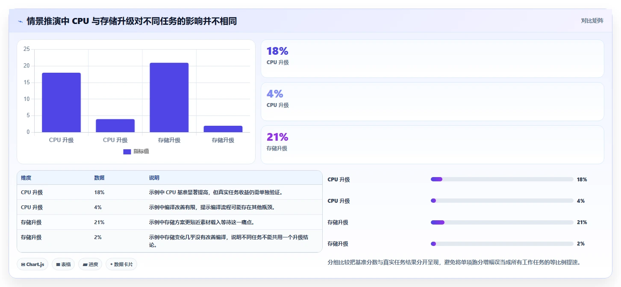This screenshot has height=287, width=621.
Task: Click the 2% progress bar
Action: pos(502,244)
